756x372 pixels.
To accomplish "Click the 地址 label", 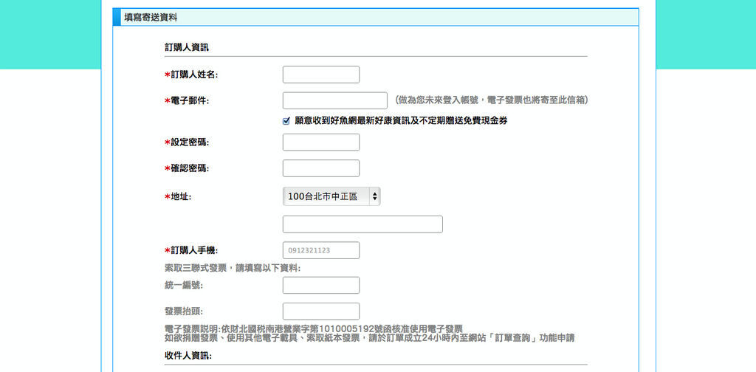I will coord(179,196).
